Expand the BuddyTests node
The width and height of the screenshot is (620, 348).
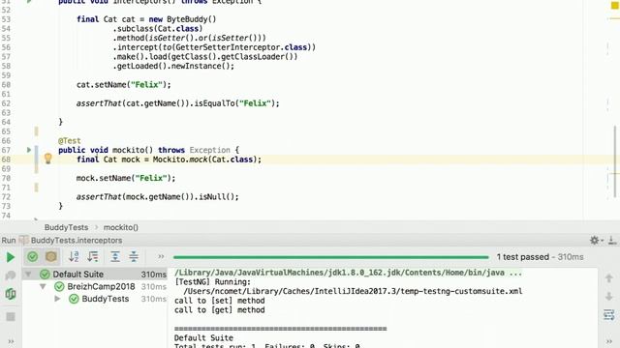click(x=58, y=299)
